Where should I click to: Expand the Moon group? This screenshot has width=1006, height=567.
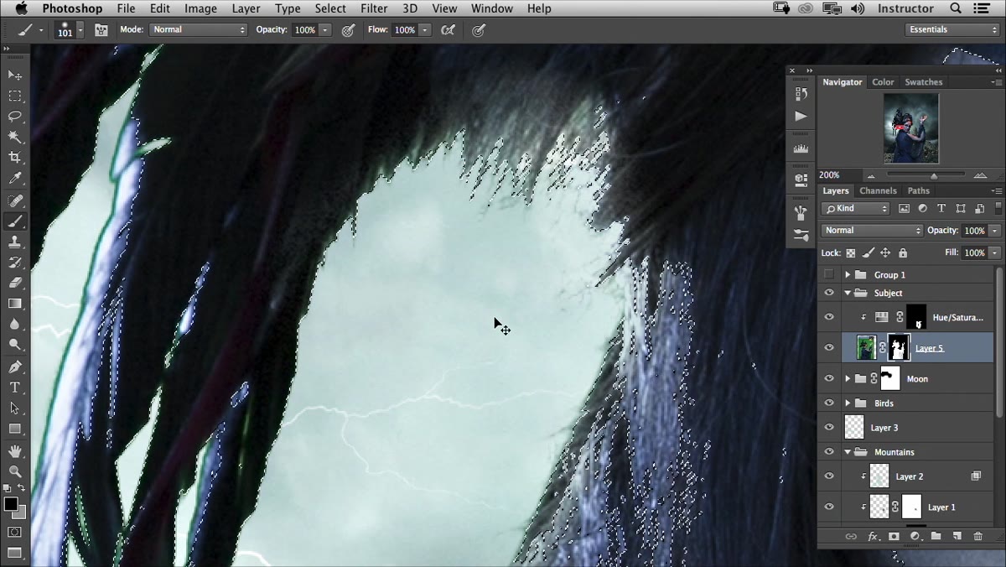pos(848,378)
